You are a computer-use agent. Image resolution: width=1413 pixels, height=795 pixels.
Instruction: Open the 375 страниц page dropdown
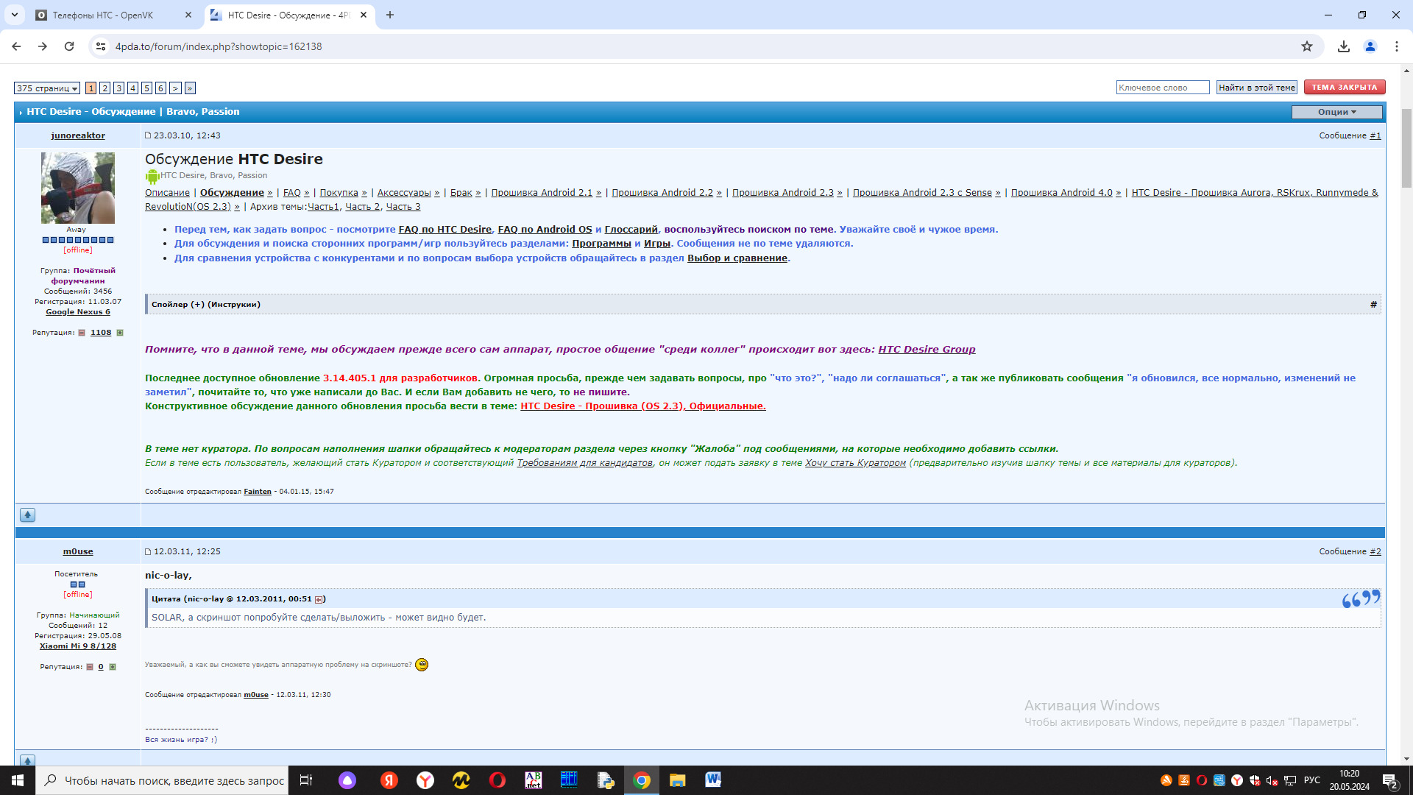click(46, 88)
